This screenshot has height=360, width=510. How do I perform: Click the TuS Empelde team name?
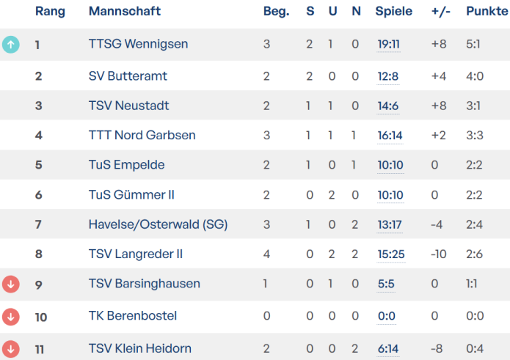[126, 165]
